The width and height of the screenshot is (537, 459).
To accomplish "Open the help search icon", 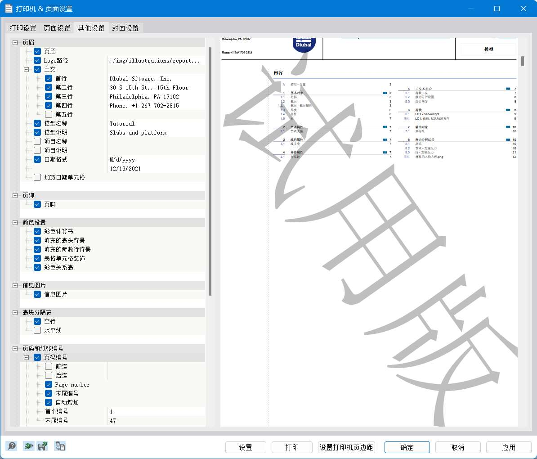I will click(x=12, y=446).
